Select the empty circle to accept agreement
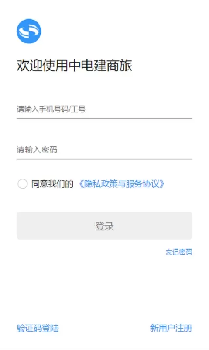This screenshot has width=209, height=350. pos(23,184)
